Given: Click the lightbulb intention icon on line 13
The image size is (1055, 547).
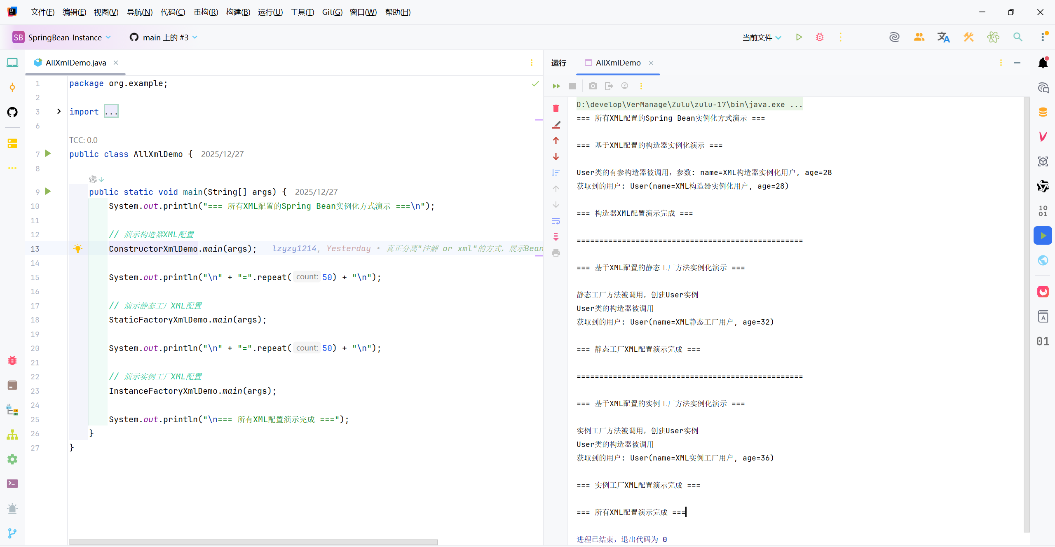Looking at the screenshot, I should pyautogui.click(x=78, y=248).
